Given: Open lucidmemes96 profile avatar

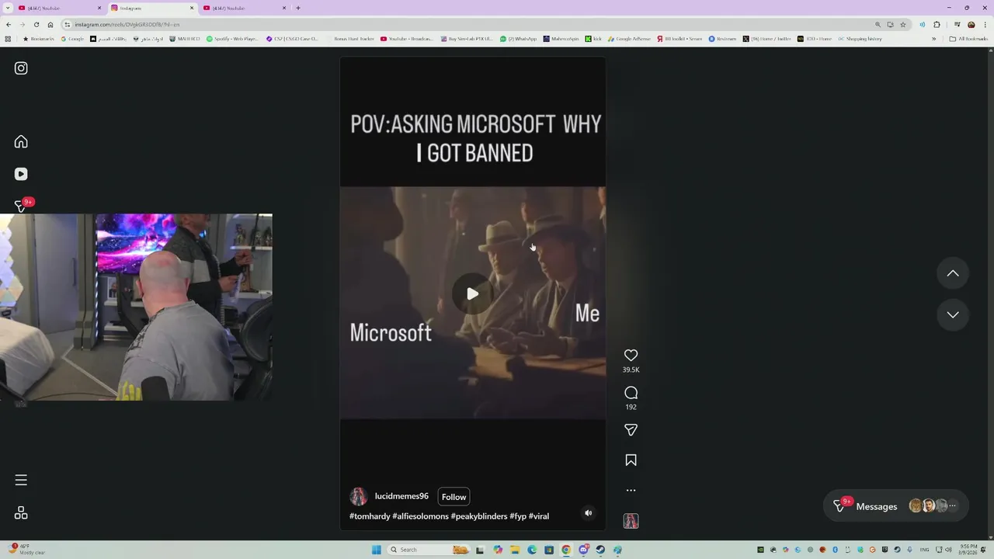Looking at the screenshot, I should click(358, 497).
